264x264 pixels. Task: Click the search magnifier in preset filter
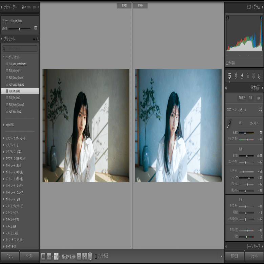click(4, 49)
